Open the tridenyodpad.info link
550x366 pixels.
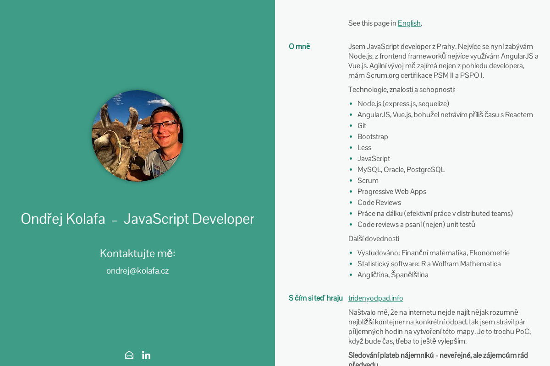(x=375, y=298)
